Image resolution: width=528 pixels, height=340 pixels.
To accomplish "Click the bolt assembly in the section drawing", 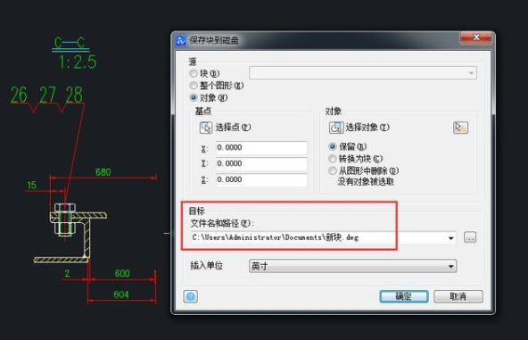I will pos(64,220).
